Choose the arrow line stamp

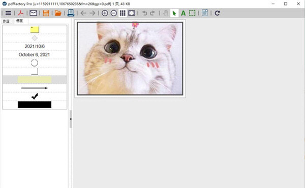pyautogui.click(x=35, y=88)
